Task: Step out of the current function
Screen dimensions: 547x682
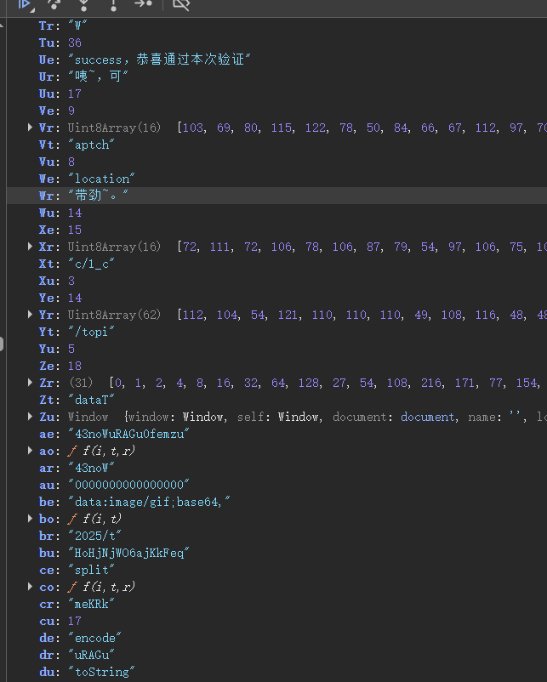Action: point(114,4)
